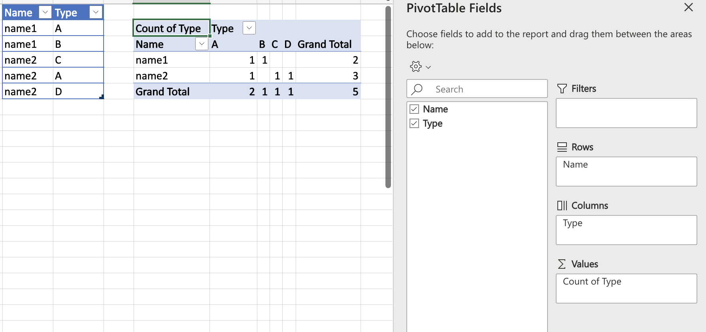Click the Filters funnel icon

coord(562,89)
